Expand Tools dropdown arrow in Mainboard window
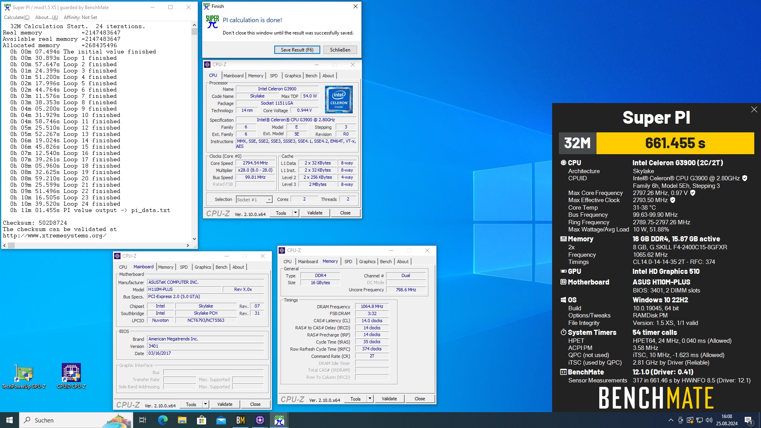Viewport: 761px width, 428px height. [x=205, y=404]
